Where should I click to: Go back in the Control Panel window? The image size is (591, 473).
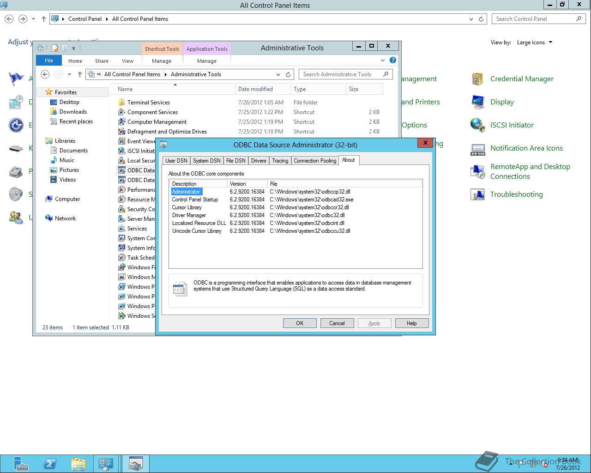(x=9, y=19)
